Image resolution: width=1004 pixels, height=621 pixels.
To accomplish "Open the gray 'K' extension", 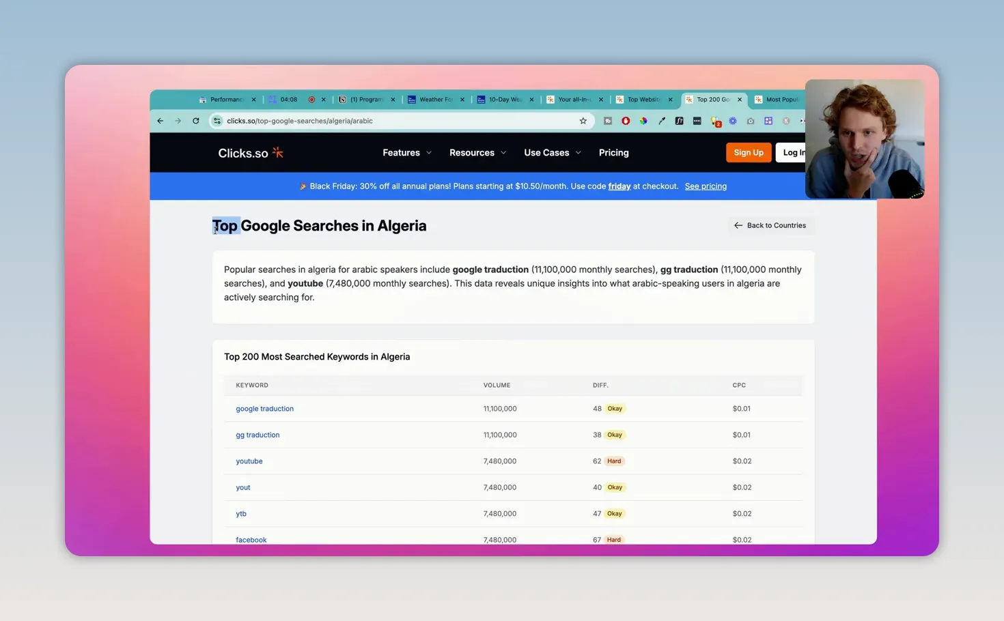I will click(x=786, y=121).
